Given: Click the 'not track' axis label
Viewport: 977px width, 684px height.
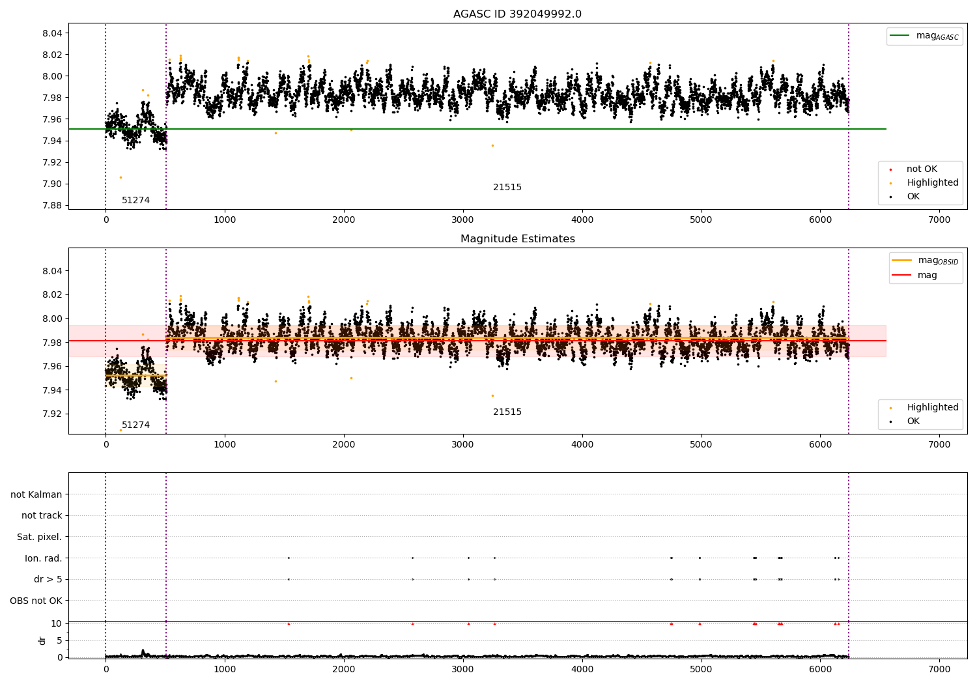Looking at the screenshot, I should 42,515.
